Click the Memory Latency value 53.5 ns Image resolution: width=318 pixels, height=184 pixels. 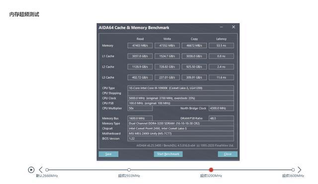[221, 45]
